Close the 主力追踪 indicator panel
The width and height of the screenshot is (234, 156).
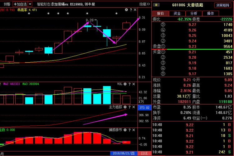[134, 107]
